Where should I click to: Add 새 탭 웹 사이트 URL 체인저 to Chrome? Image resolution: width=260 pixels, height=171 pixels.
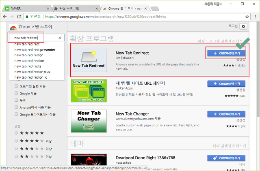pos(226,84)
